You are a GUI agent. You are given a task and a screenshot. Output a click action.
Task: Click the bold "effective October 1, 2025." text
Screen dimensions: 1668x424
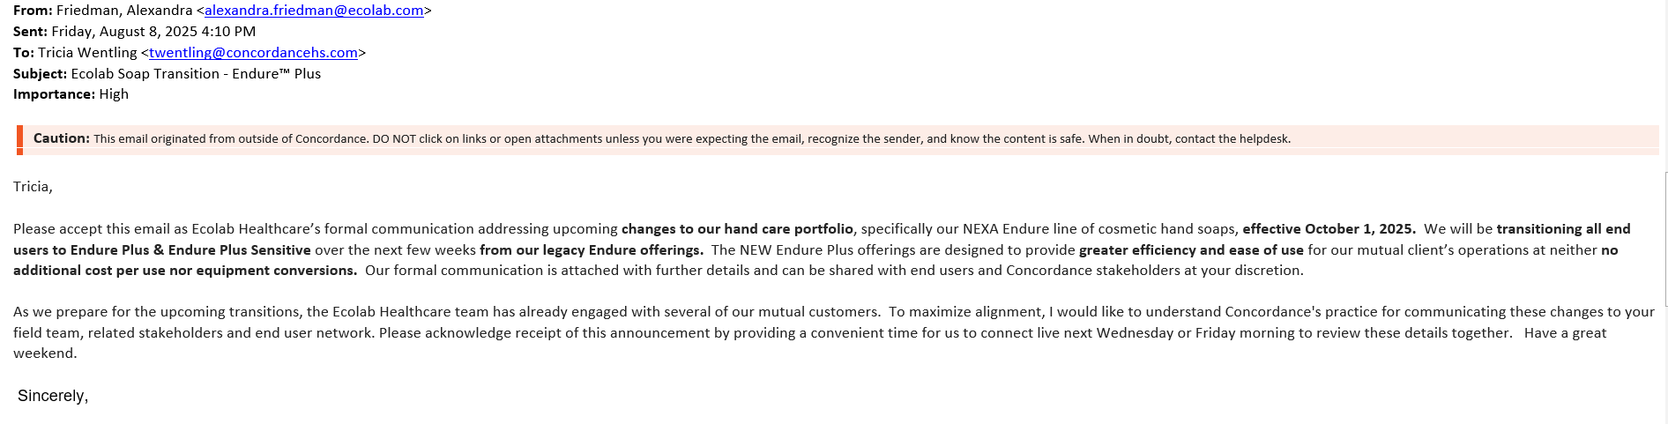coord(1329,229)
